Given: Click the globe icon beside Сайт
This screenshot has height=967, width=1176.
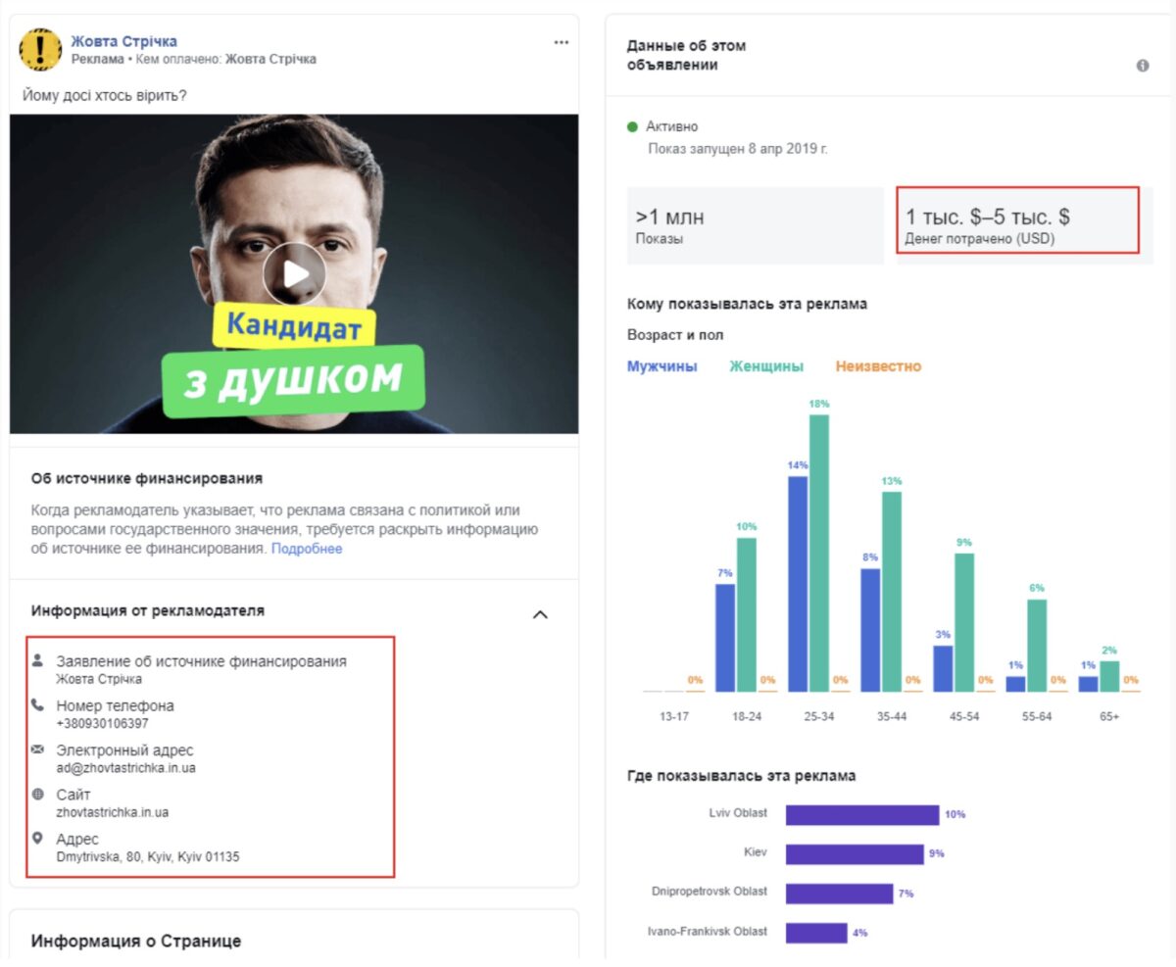Looking at the screenshot, I should pos(38,794).
